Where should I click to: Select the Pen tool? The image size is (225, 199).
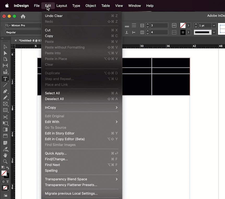5,91
